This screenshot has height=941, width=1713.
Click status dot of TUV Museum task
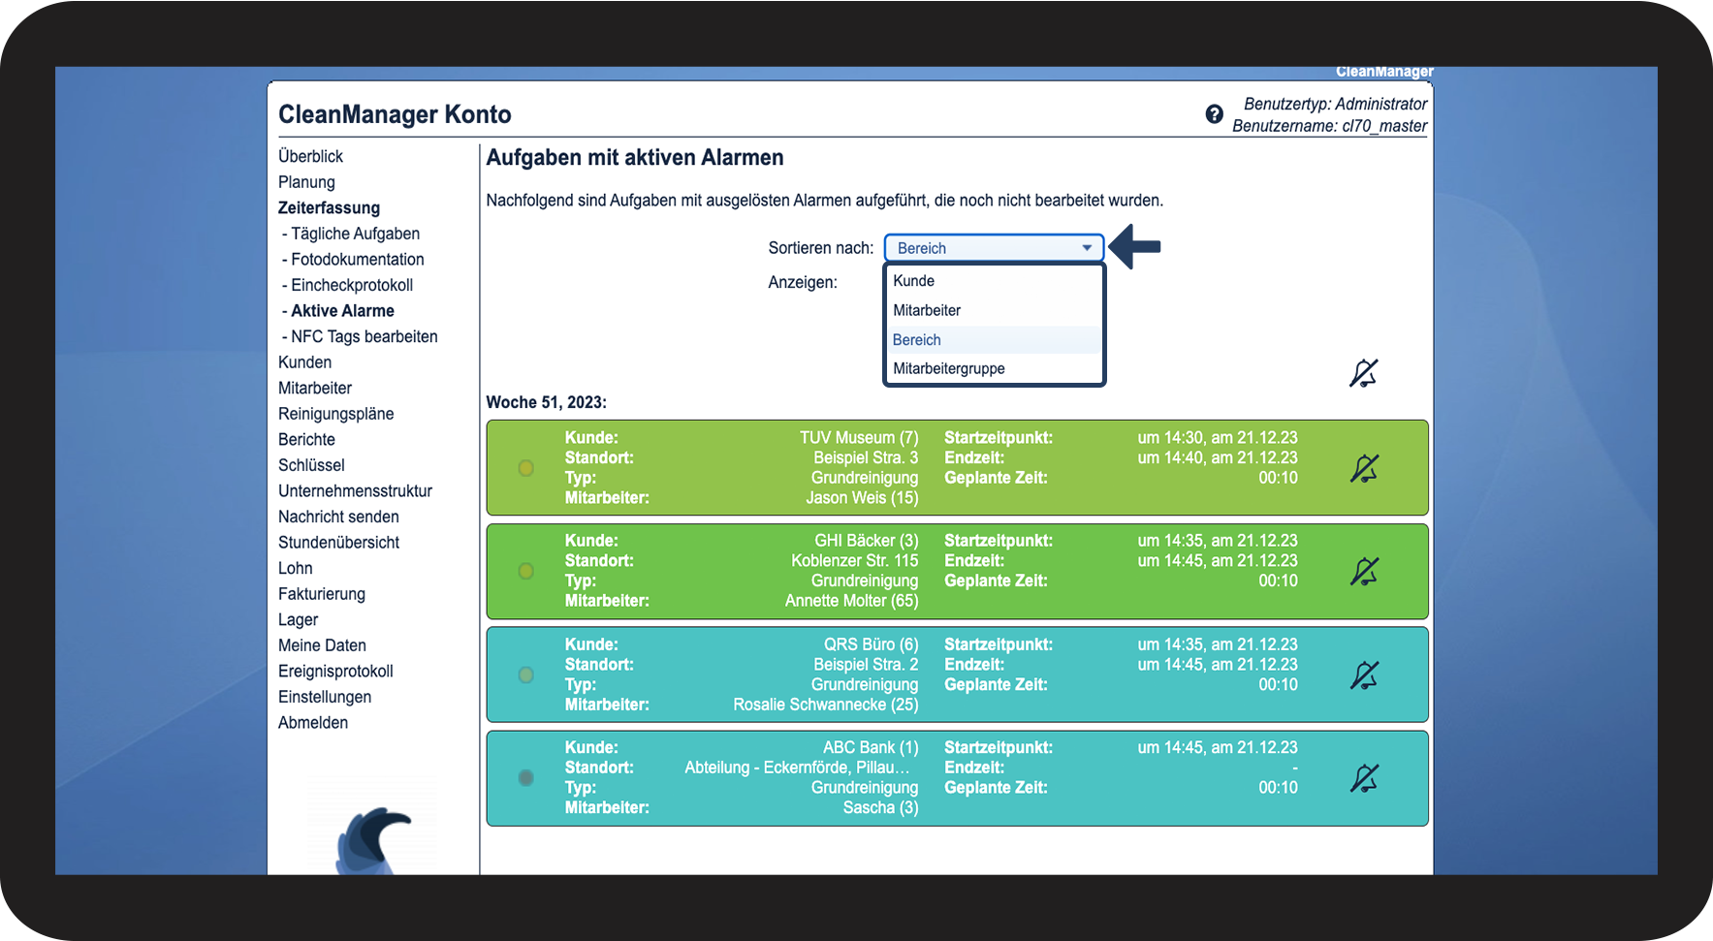pyautogui.click(x=526, y=468)
